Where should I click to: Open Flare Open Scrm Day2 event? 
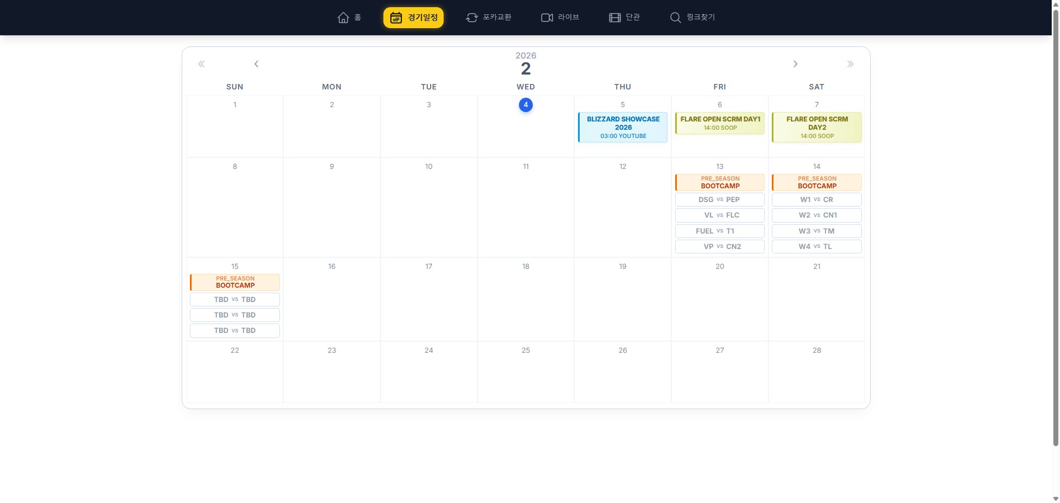[x=817, y=127]
